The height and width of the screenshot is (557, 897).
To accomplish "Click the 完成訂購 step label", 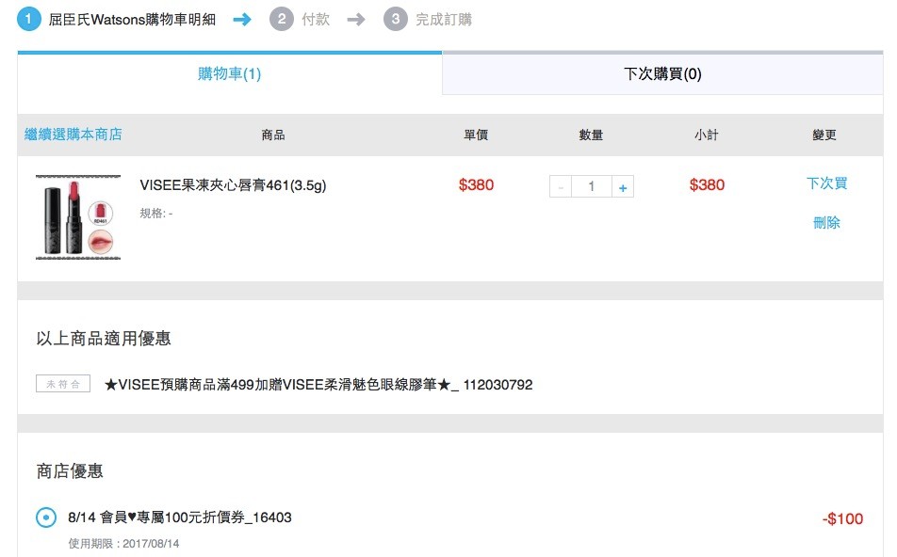I will pyautogui.click(x=444, y=20).
